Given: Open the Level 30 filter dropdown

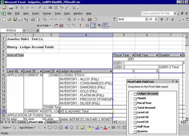Looking at the screenshot, I should tap(41, 71).
